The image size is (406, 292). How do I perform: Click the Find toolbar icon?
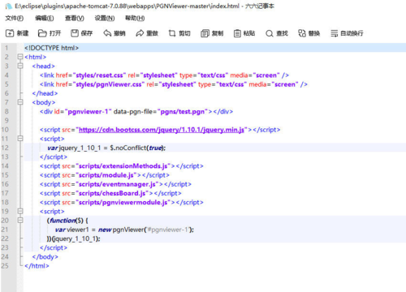pos(270,33)
